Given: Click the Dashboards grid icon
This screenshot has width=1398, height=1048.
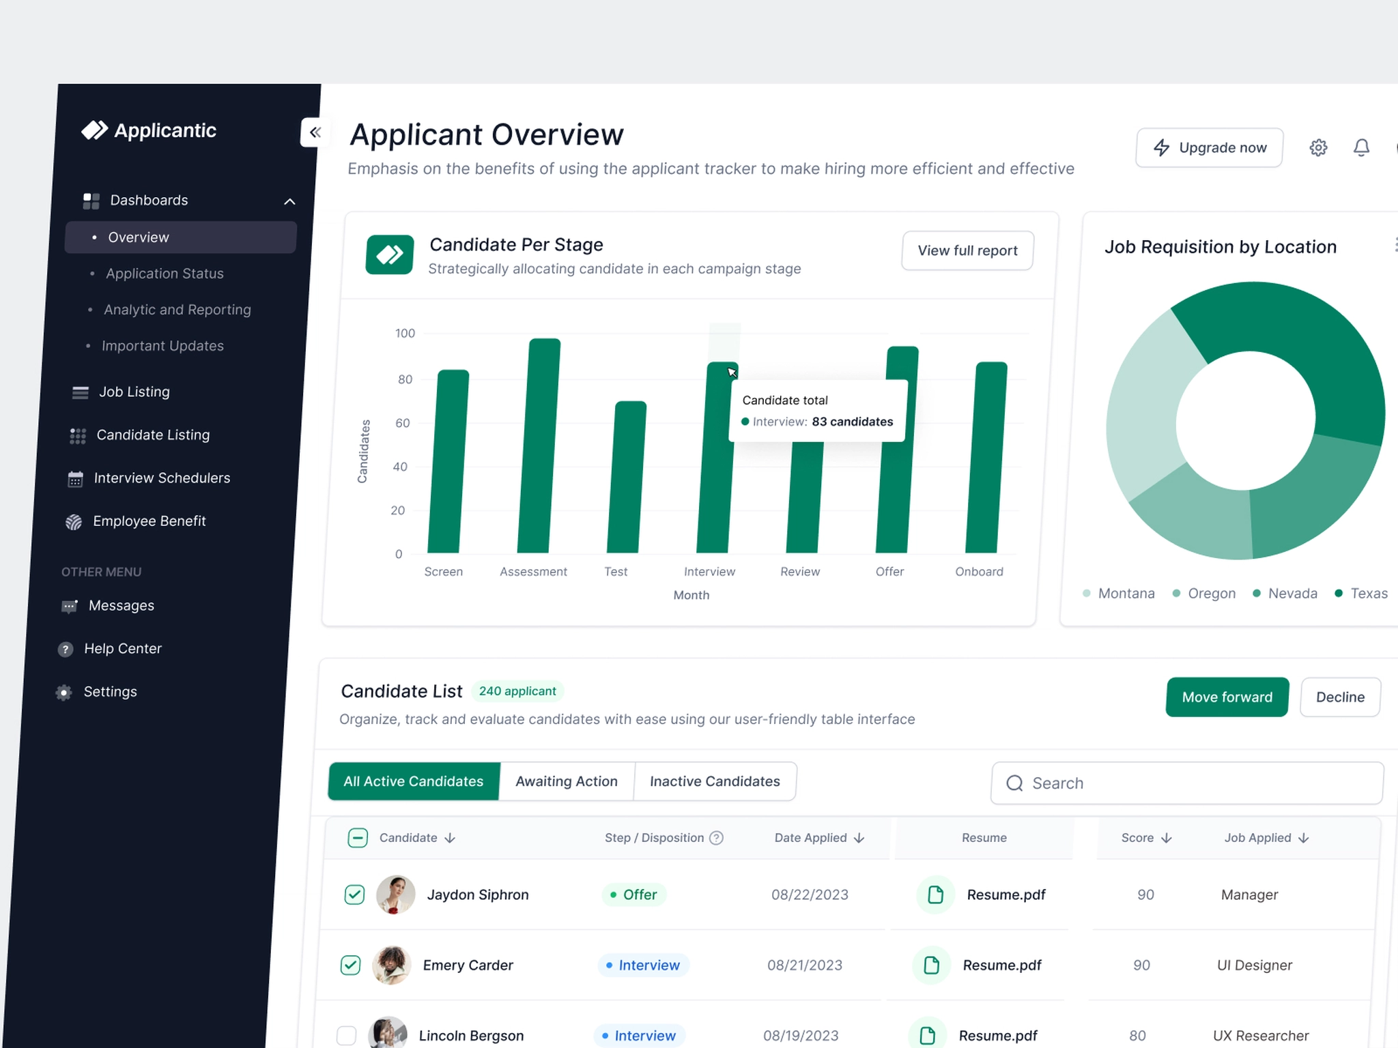Looking at the screenshot, I should [91, 201].
